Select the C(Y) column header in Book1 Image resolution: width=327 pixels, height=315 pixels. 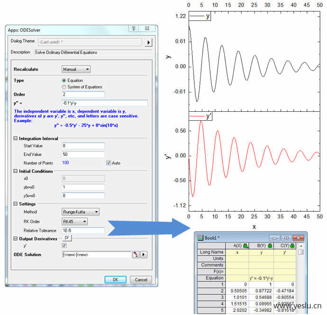click(285, 246)
